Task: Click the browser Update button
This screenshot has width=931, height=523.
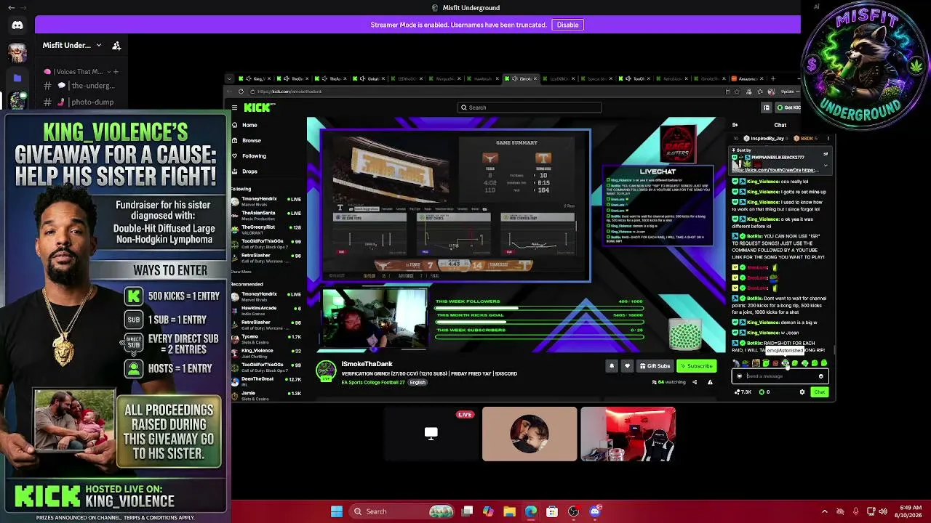Action: pos(788,92)
